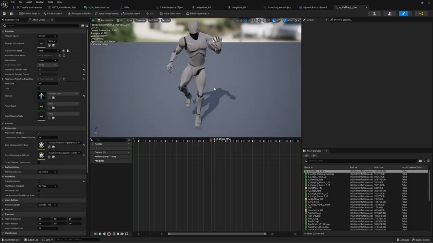Open the Additive Anim Type dropdown

pyautogui.click(x=47, y=172)
